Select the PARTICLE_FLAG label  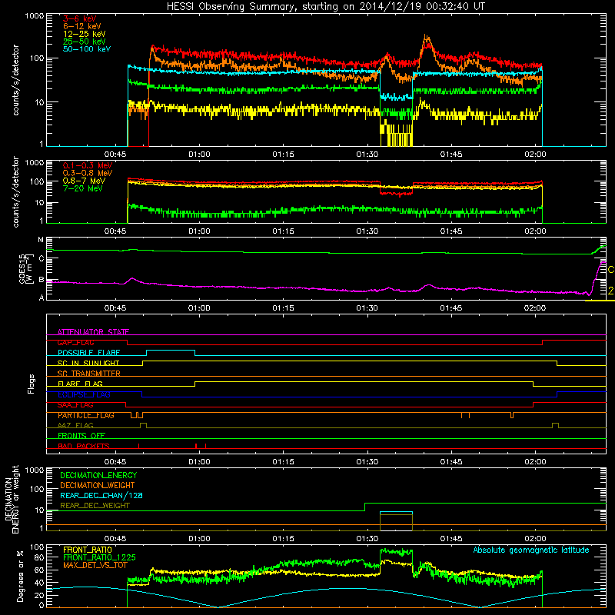86,415
